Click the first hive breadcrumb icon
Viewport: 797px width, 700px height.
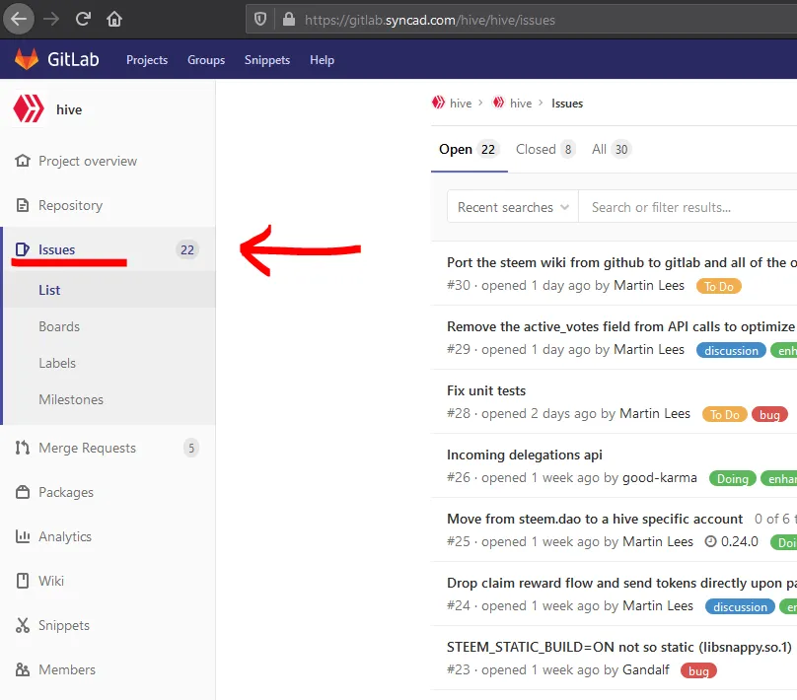(x=438, y=103)
